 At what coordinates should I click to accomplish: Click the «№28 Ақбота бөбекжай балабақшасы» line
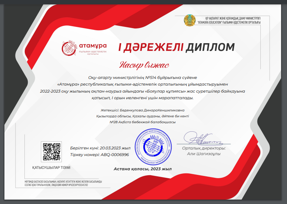tap(143, 122)
